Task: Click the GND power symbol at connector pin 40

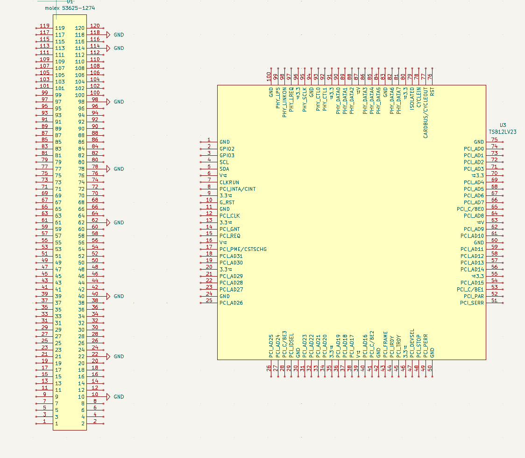Action: [x=108, y=297]
